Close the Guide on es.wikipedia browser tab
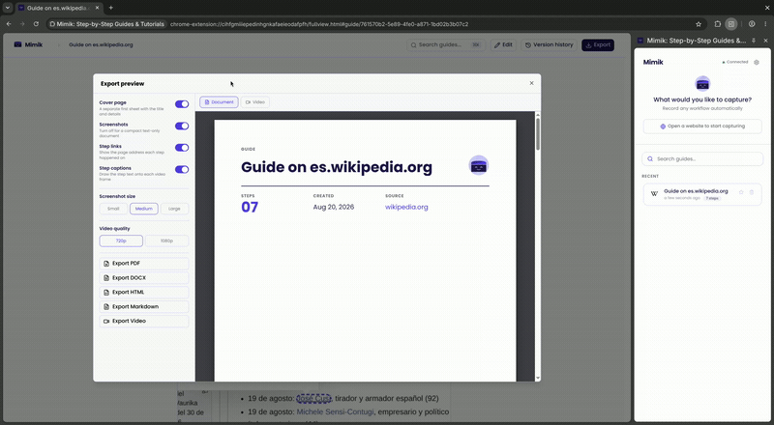The height and width of the screenshot is (425, 774). [x=97, y=8]
